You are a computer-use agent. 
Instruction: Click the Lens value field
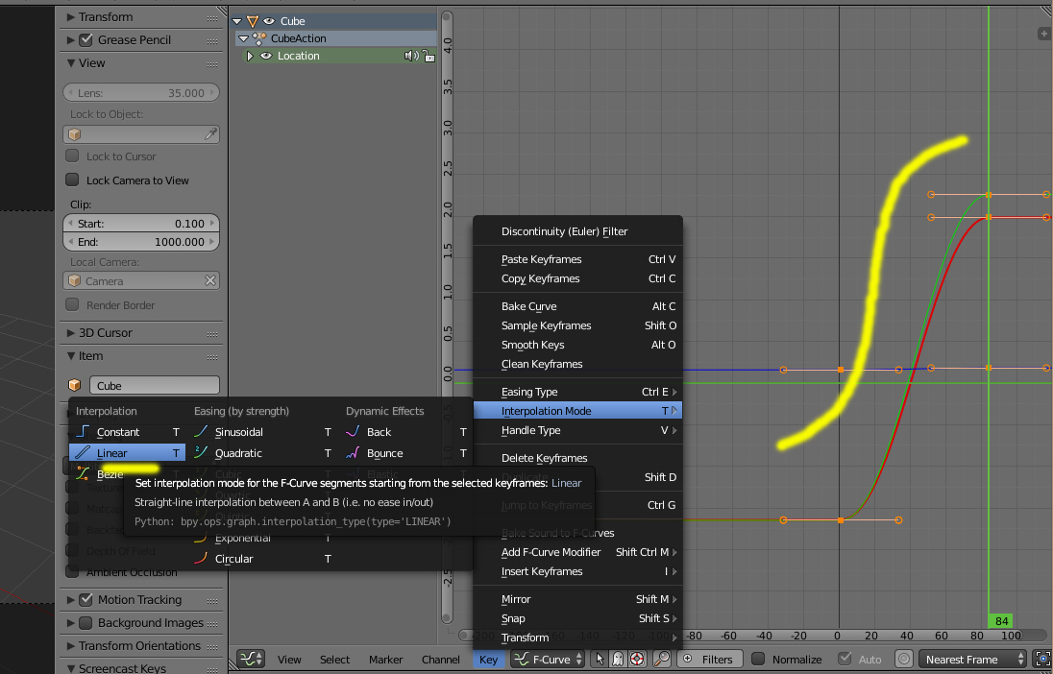(141, 93)
